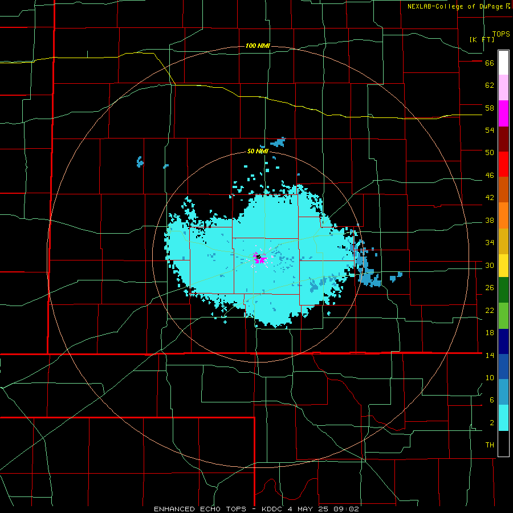The height and width of the screenshot is (513, 513).
Task: Click the magenta echo cluster at the radar center
Action: 259,258
